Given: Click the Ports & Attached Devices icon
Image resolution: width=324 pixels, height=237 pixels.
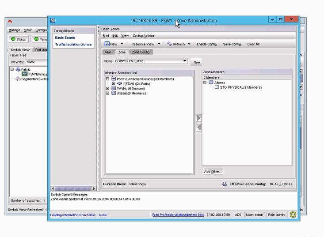Looking at the screenshot, I should coord(114,79).
